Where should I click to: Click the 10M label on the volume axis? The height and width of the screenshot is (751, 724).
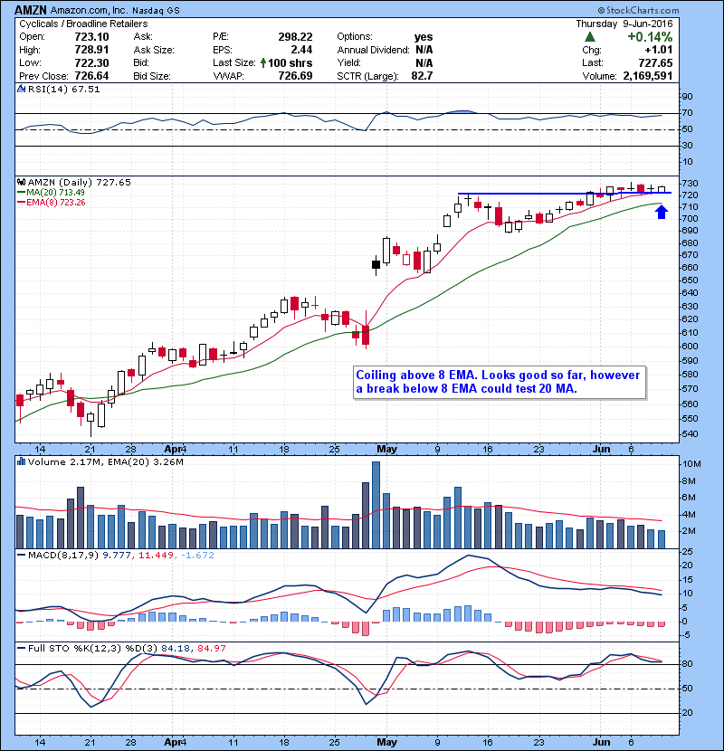coord(691,463)
